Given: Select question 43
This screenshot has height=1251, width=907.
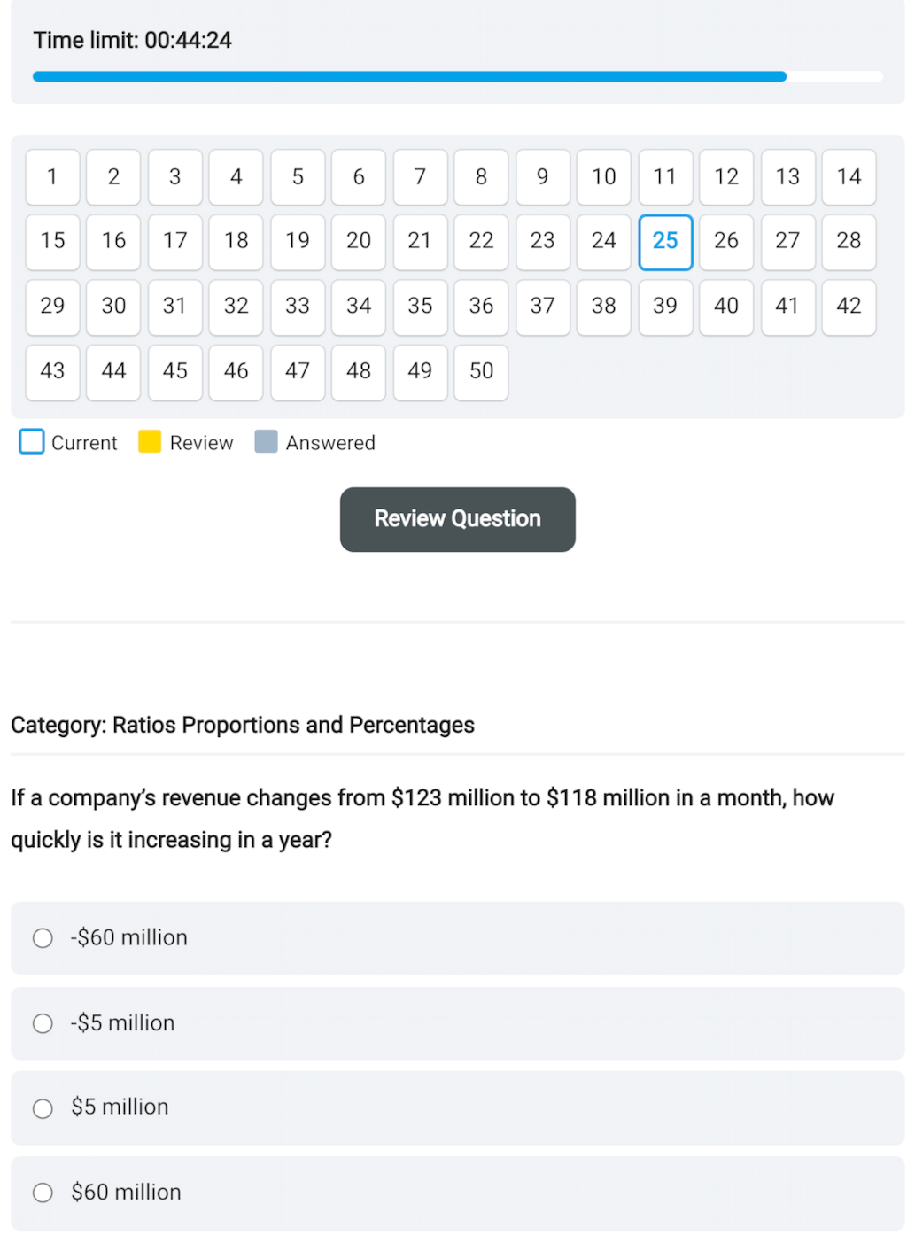Looking at the screenshot, I should tap(52, 372).
